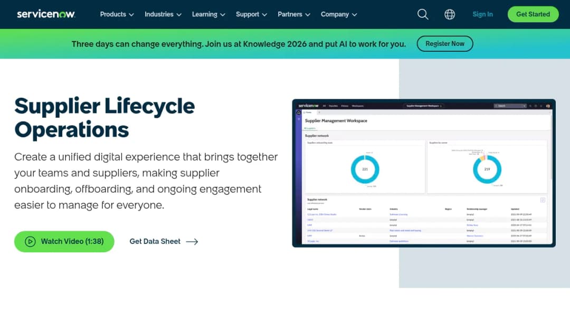Open the Company menu
This screenshot has height=321, width=570.
[339, 15]
